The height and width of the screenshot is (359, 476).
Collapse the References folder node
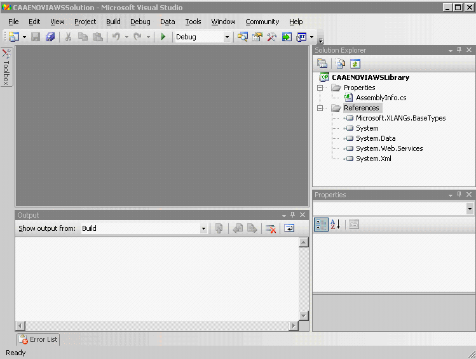(x=320, y=108)
